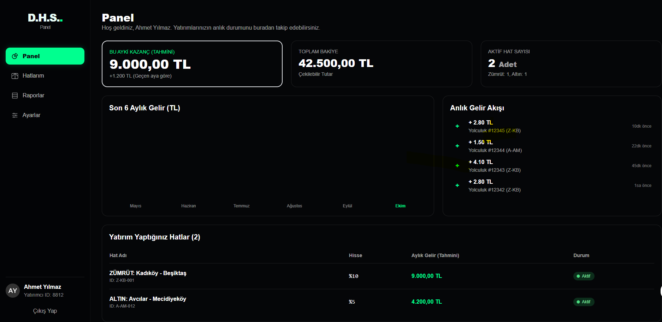The width and height of the screenshot is (662, 322).
Task: Click trip #12345 (Z-KB) in income feed
Action: pos(495,130)
